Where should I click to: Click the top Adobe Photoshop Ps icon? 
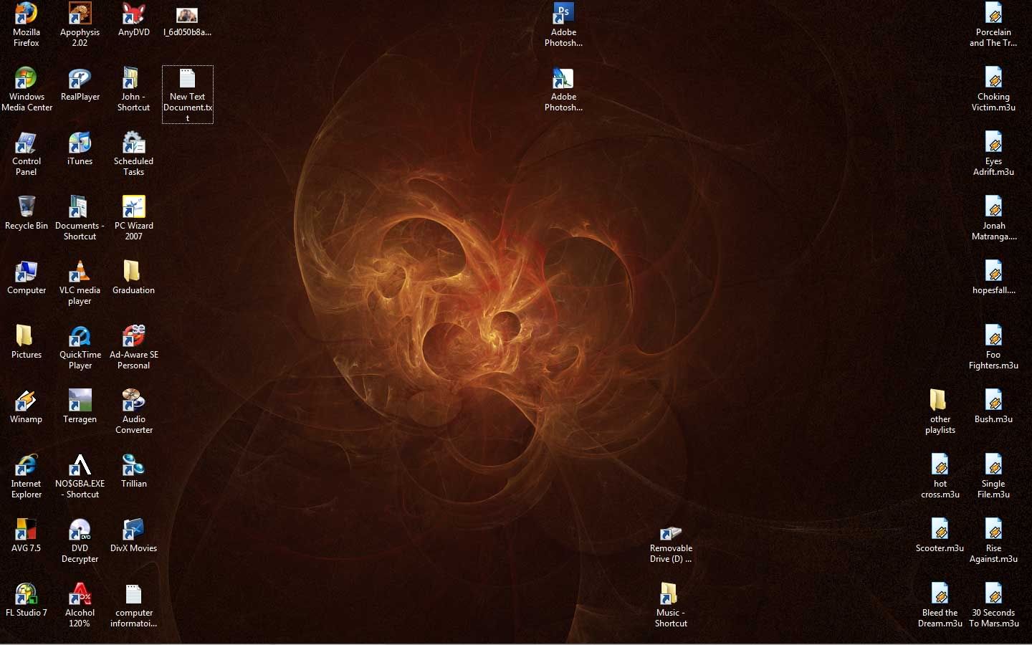pos(563,14)
